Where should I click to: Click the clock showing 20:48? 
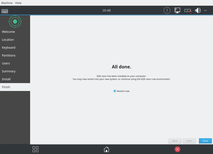pos(107,10)
